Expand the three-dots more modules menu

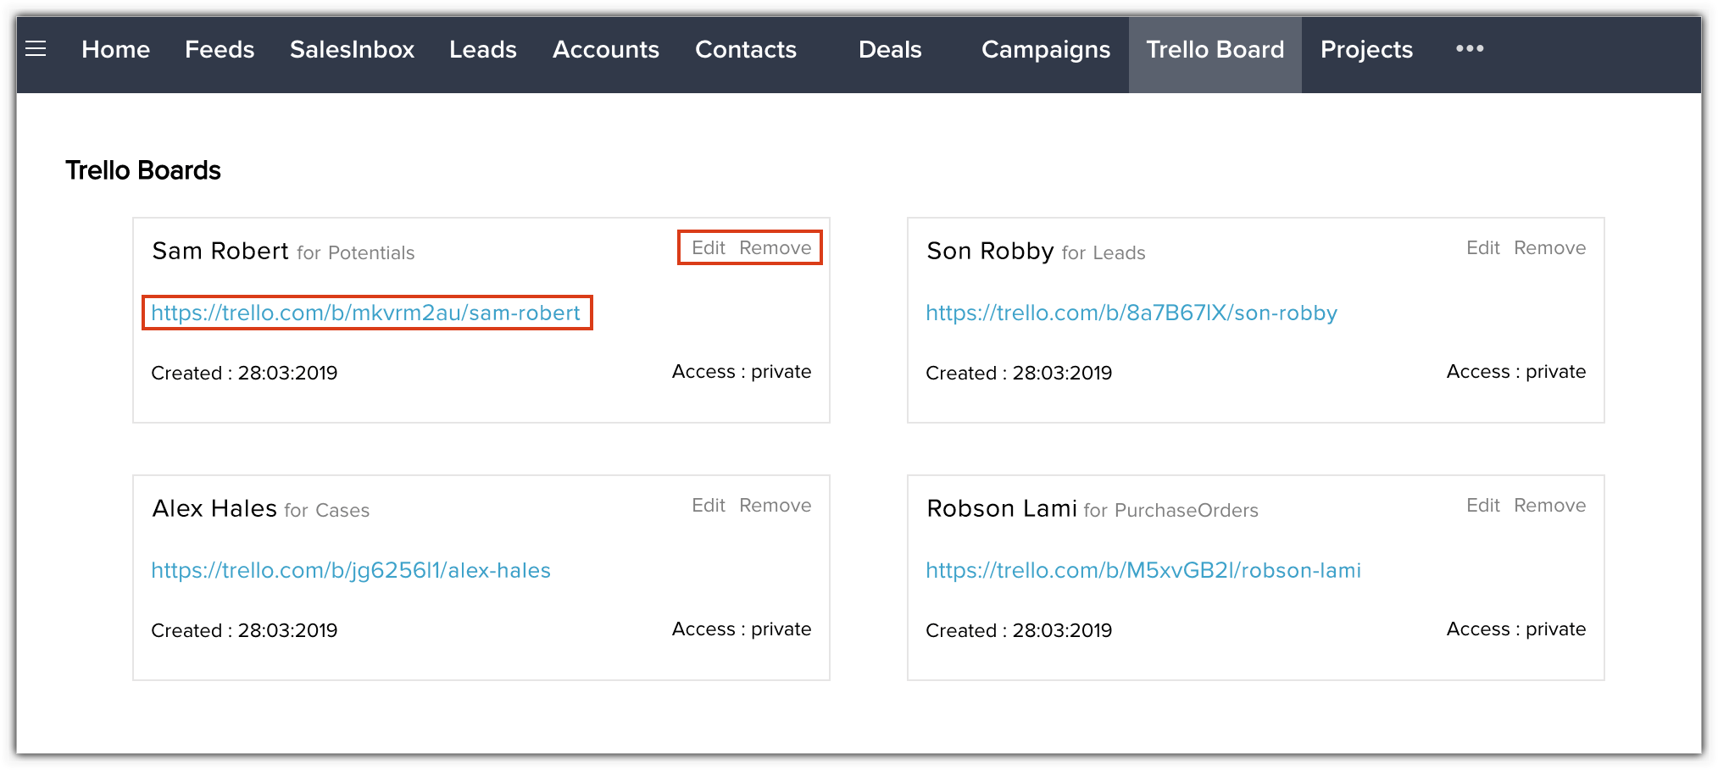tap(1470, 49)
